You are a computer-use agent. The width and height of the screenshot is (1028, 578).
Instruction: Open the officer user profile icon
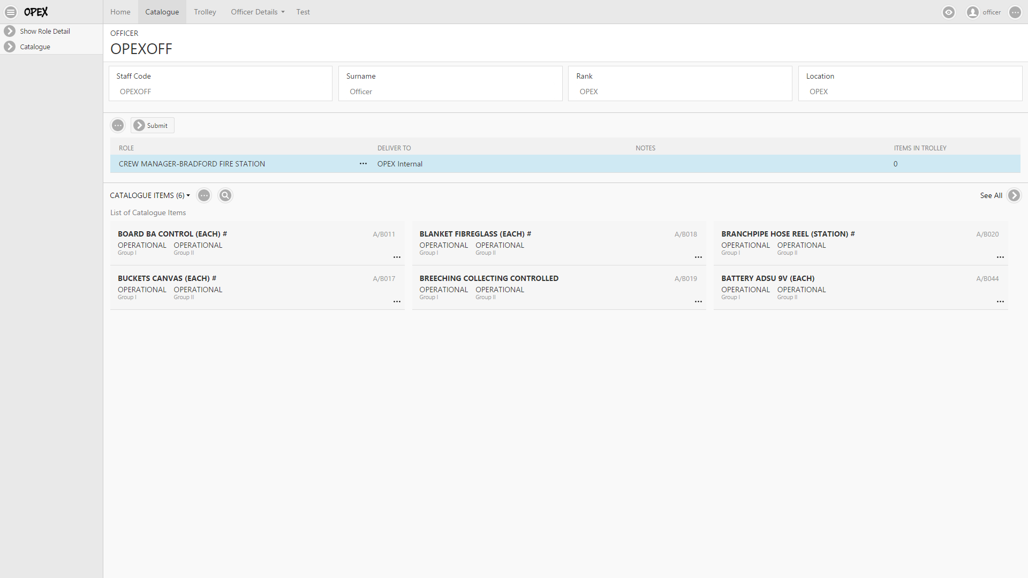972,12
